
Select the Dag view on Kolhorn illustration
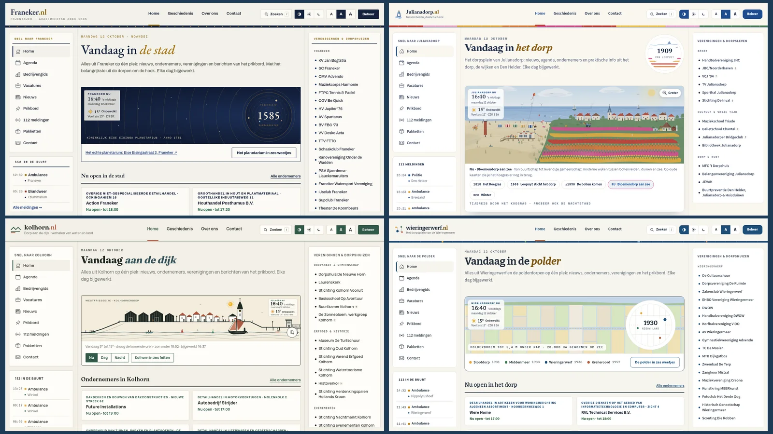point(104,357)
